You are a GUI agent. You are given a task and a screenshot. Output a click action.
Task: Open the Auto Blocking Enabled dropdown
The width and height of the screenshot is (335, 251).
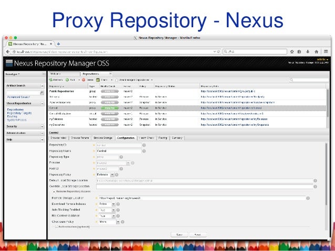[113, 210]
